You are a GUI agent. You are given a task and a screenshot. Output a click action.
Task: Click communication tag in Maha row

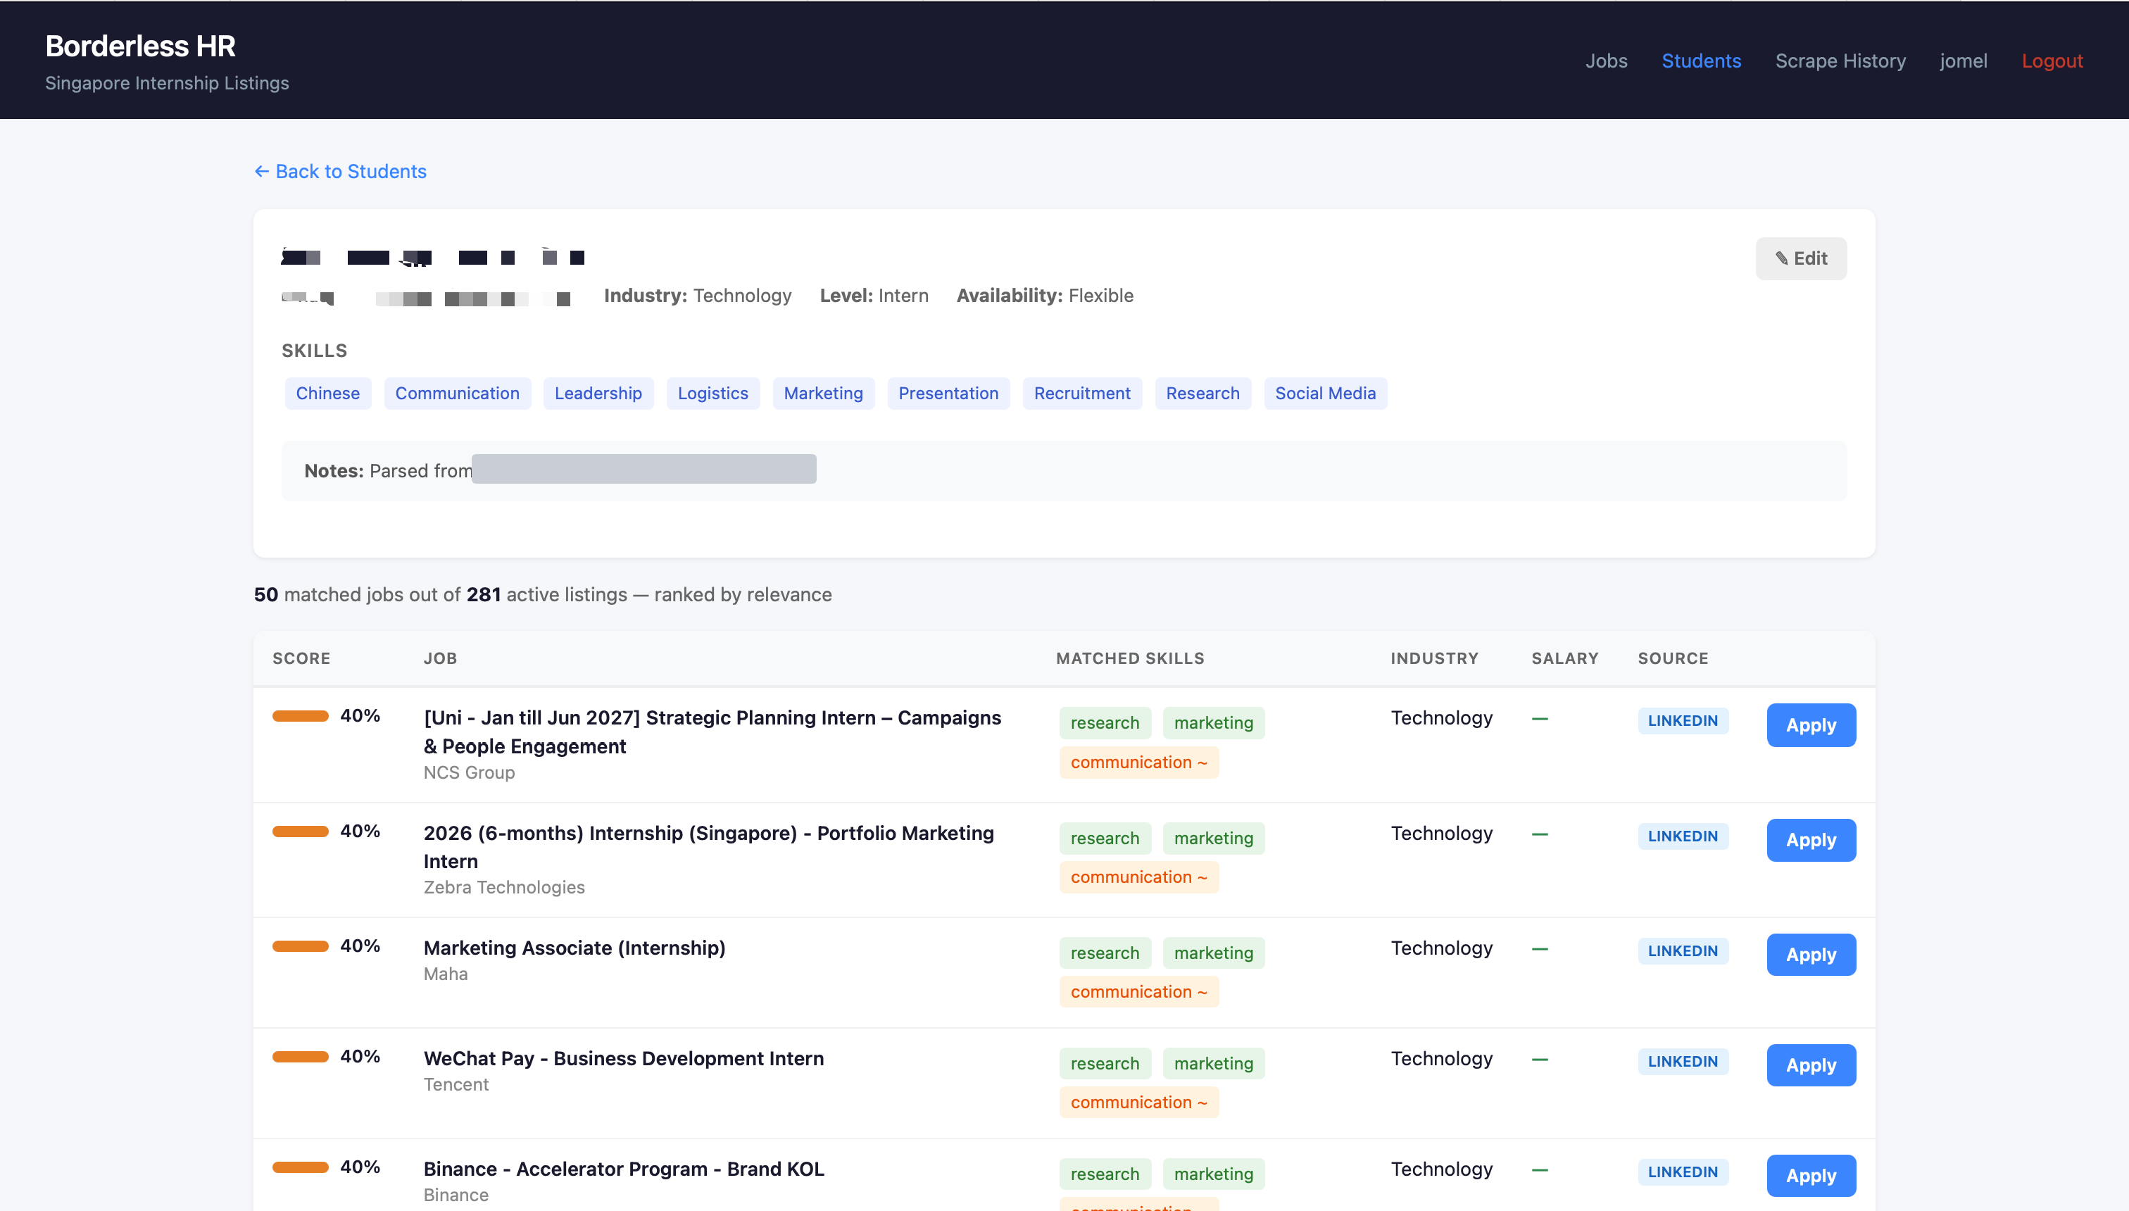(1138, 991)
